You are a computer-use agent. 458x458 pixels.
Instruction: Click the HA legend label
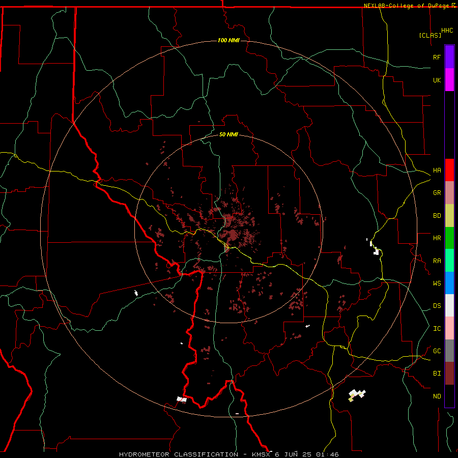(437, 170)
